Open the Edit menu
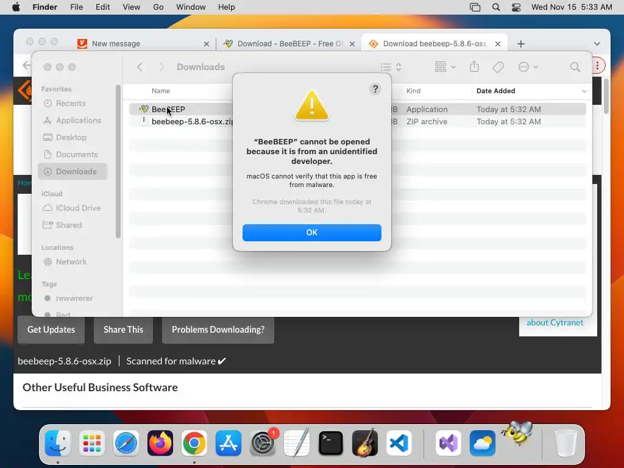This screenshot has width=624, height=468. pos(102,7)
